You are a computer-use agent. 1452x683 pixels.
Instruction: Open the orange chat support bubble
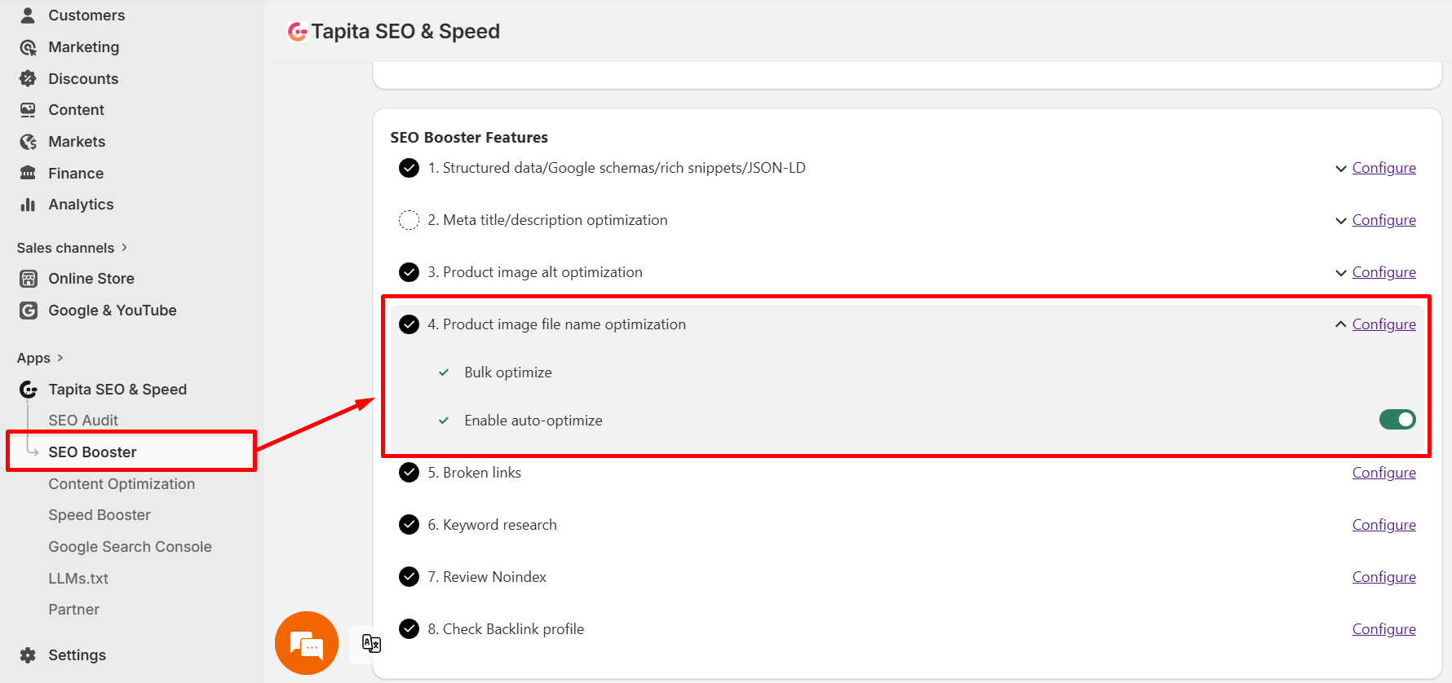pos(306,643)
